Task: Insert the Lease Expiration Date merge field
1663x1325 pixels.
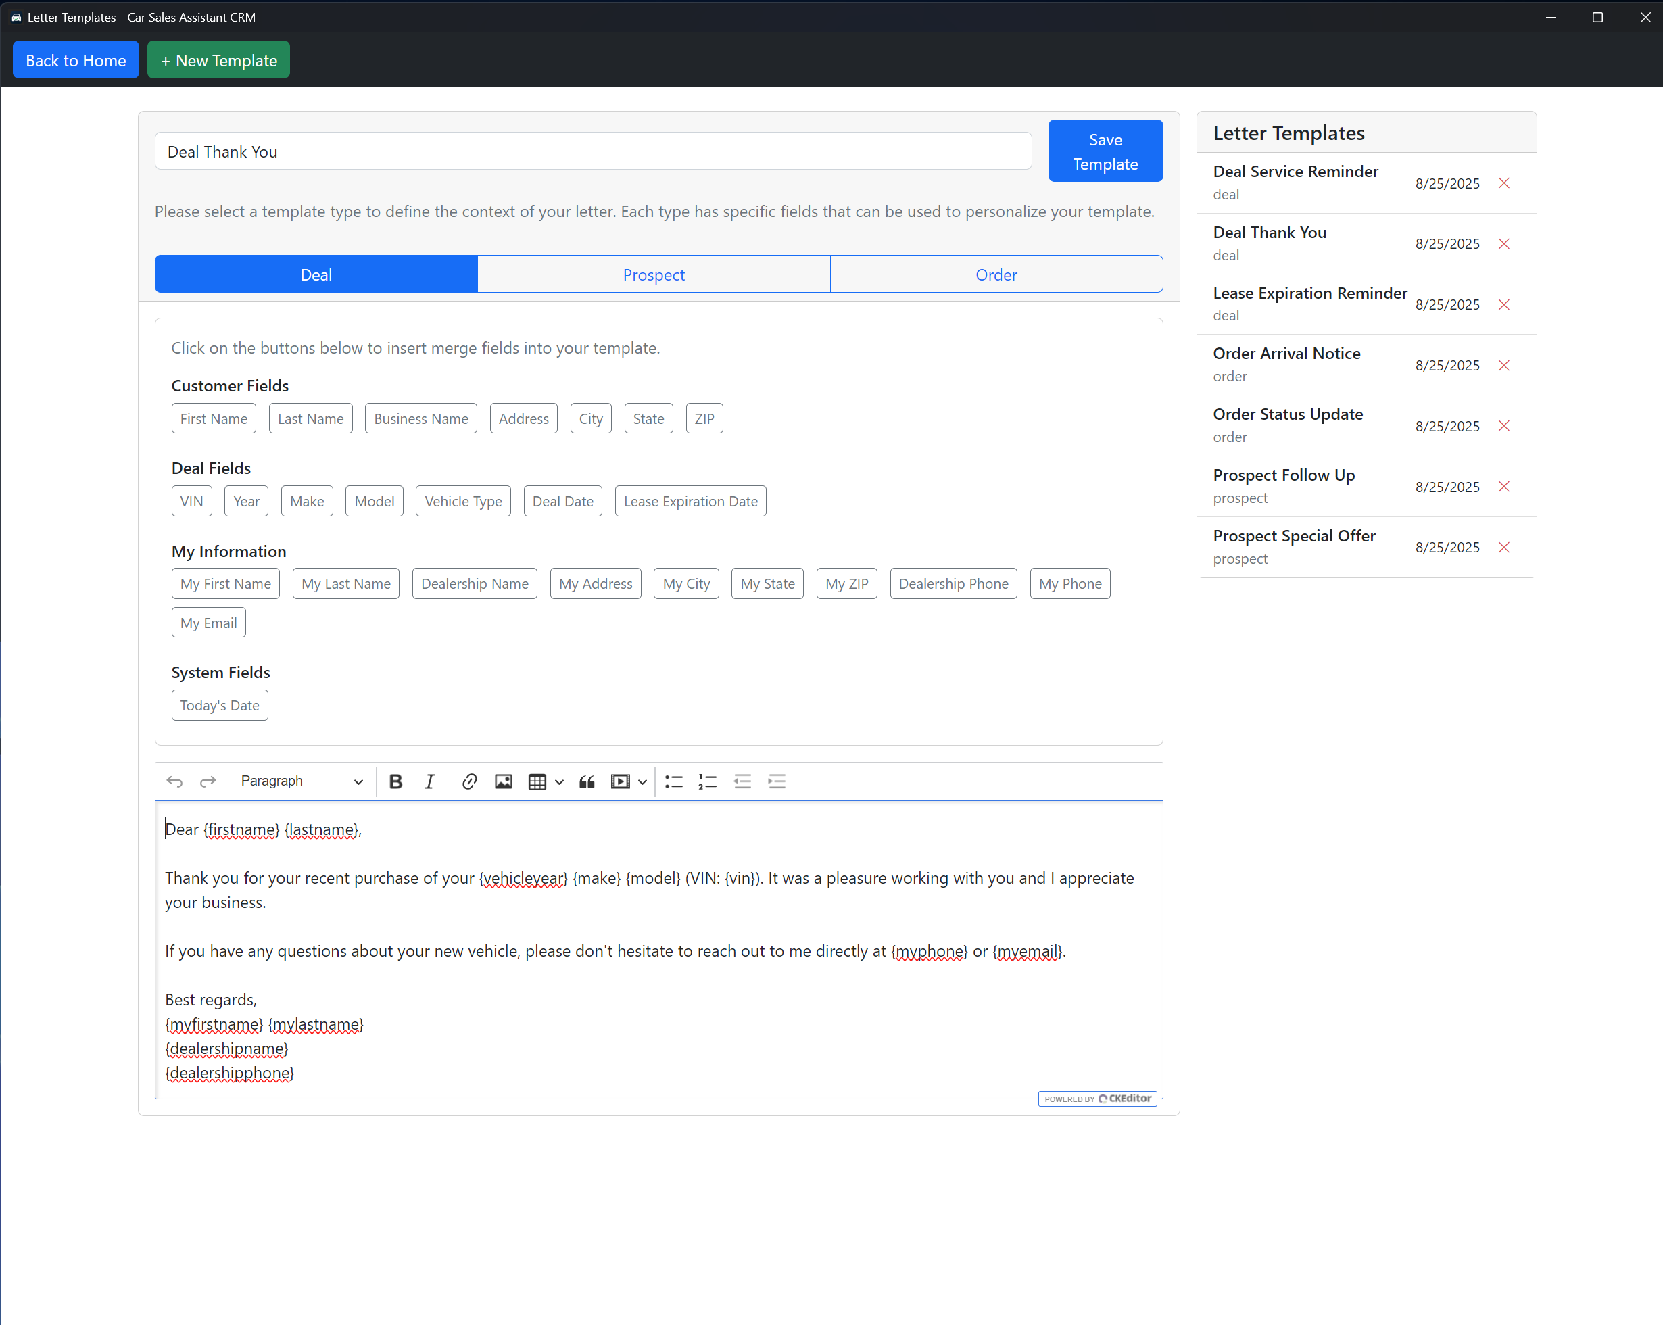Action: coord(690,502)
